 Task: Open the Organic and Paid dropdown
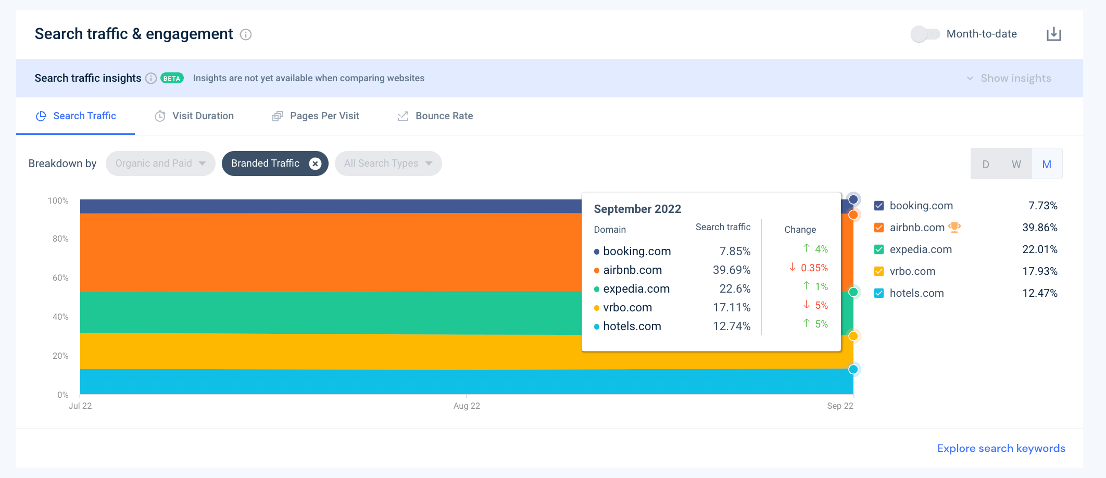[x=160, y=163]
